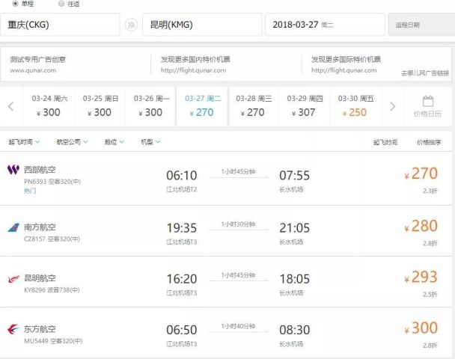Image resolution: width=455 pixels, height=359 pixels.
Task: Select the ¥293 price of 昆明航空 flight
Action: click(421, 277)
